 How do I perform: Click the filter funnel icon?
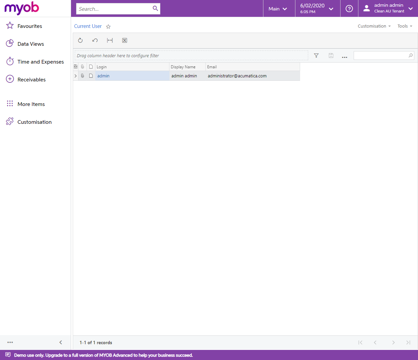pos(316,56)
